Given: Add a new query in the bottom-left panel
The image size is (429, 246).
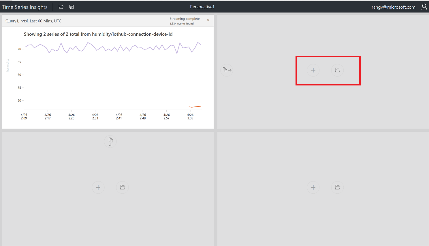Looking at the screenshot, I should click(x=98, y=187).
